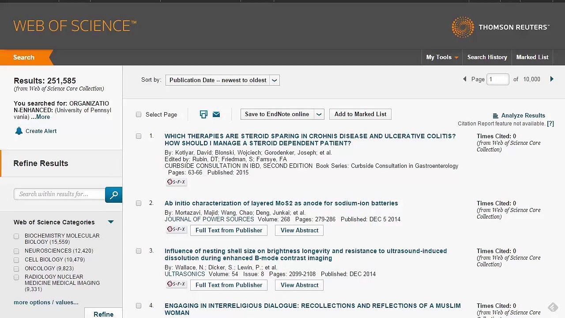Click Create Alert link
The height and width of the screenshot is (318, 565).
click(x=41, y=131)
